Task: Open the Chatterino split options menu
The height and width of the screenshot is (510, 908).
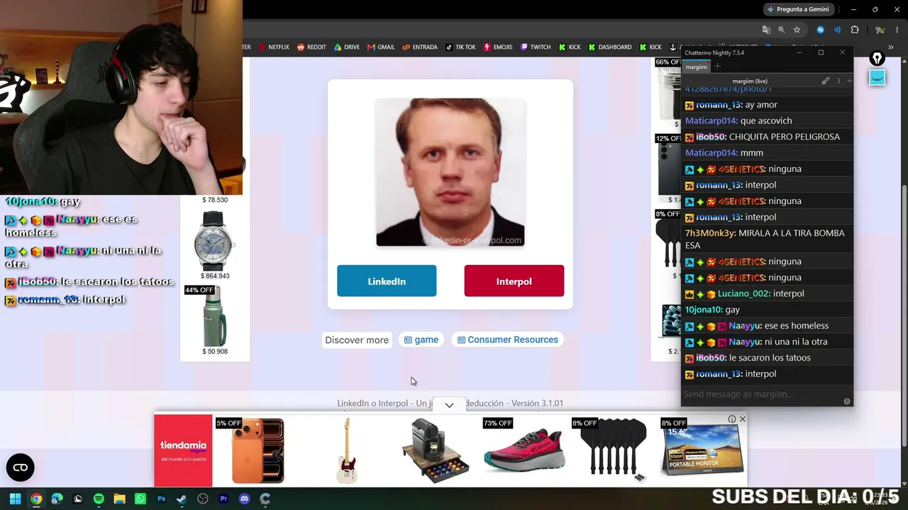Action: click(838, 81)
